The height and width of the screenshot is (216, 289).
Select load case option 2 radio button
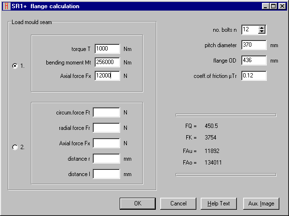click(15, 147)
